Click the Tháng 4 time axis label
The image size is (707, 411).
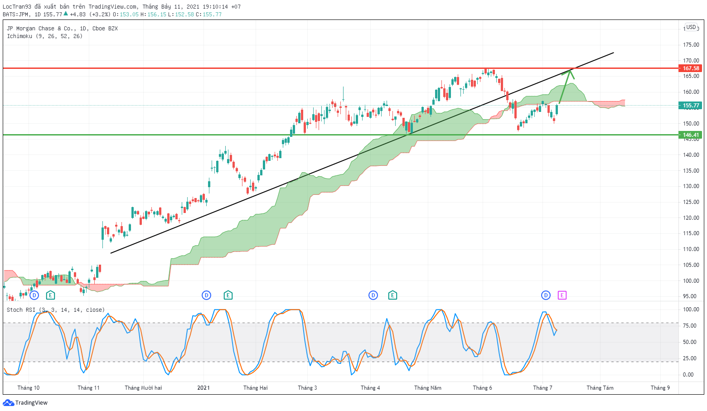coord(370,388)
